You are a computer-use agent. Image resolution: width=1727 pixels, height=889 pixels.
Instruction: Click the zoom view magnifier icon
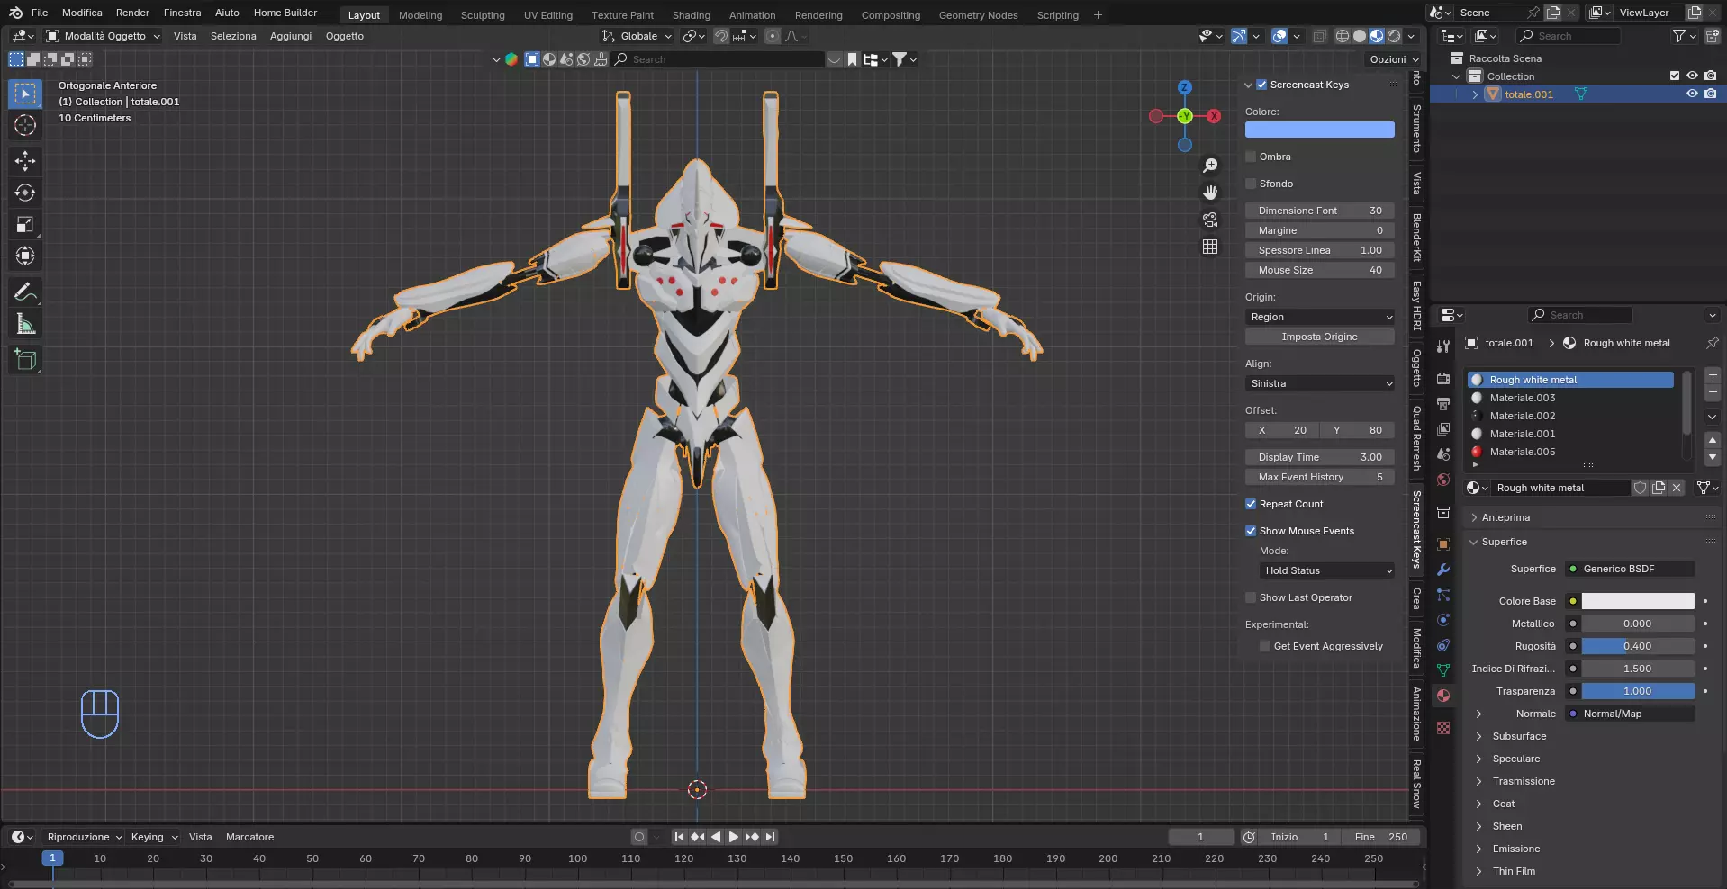point(1210,166)
